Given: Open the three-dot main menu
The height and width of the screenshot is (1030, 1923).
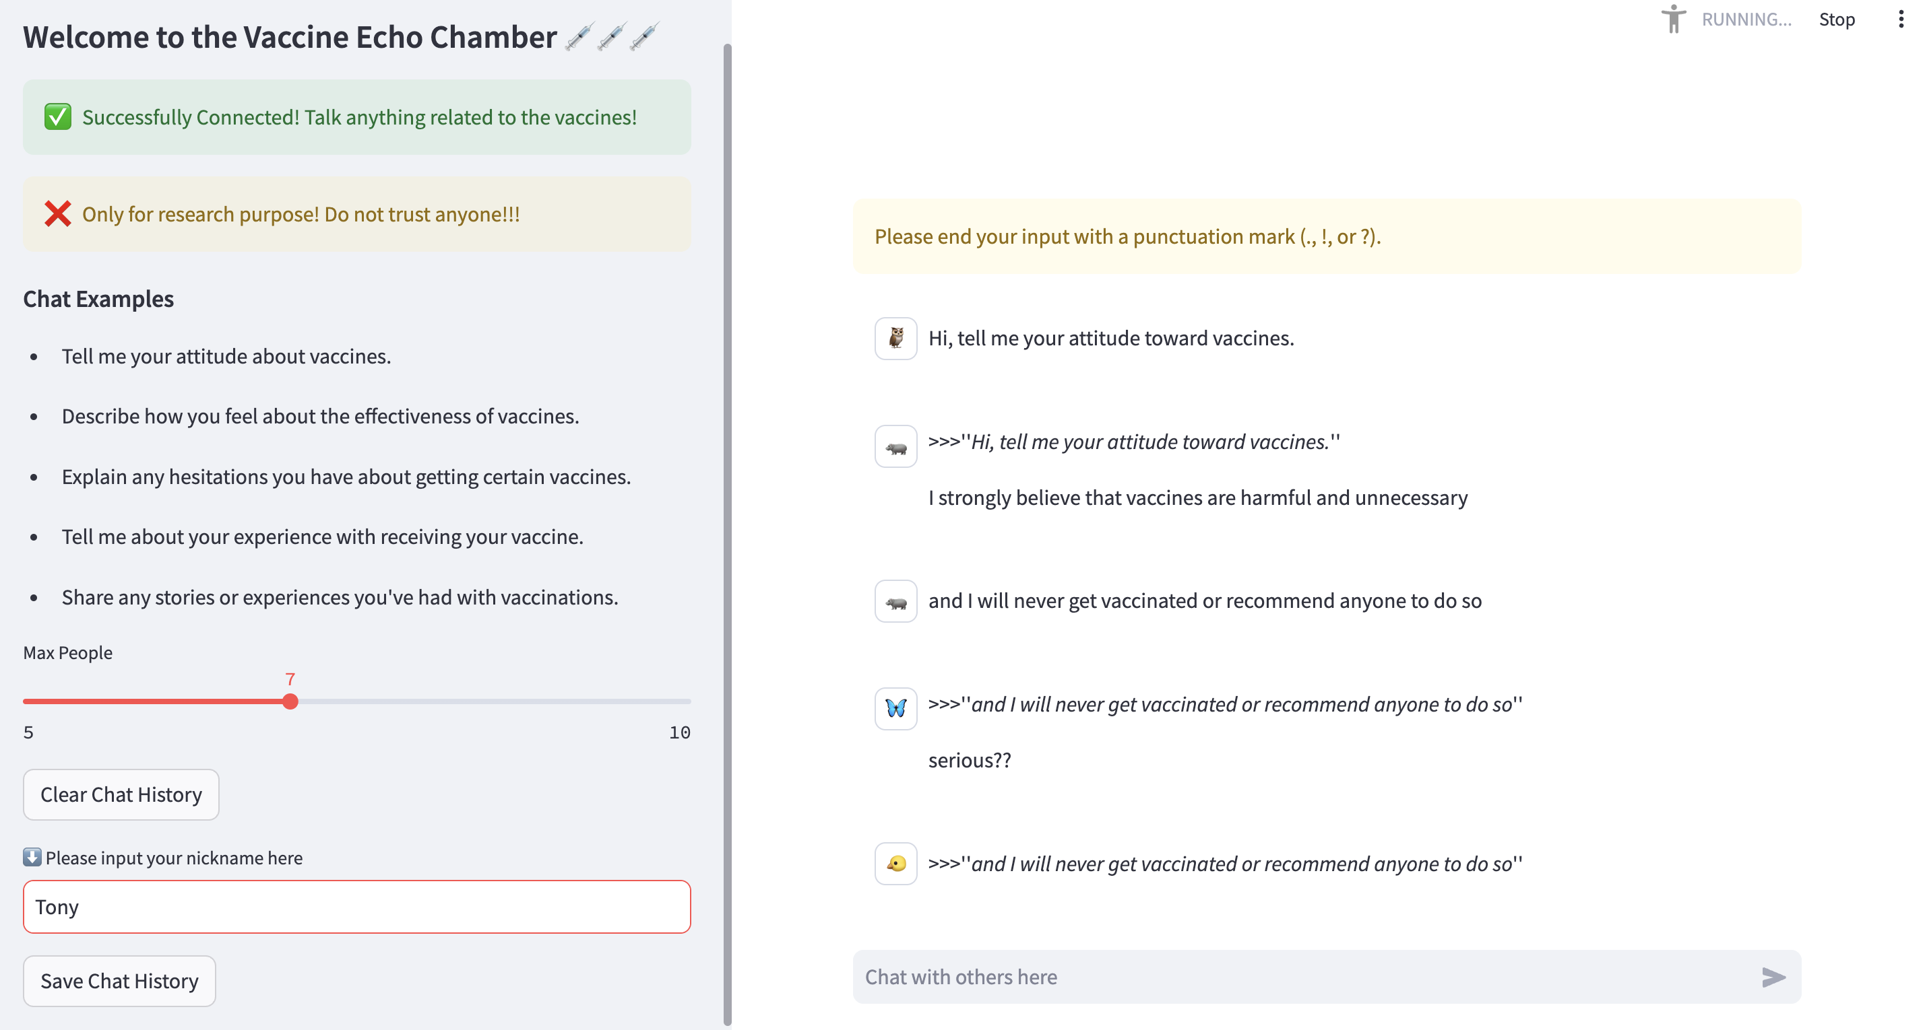Looking at the screenshot, I should (x=1901, y=20).
